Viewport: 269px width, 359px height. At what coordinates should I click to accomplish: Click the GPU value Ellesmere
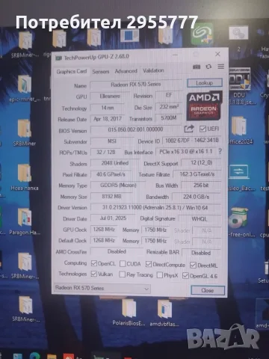point(110,96)
